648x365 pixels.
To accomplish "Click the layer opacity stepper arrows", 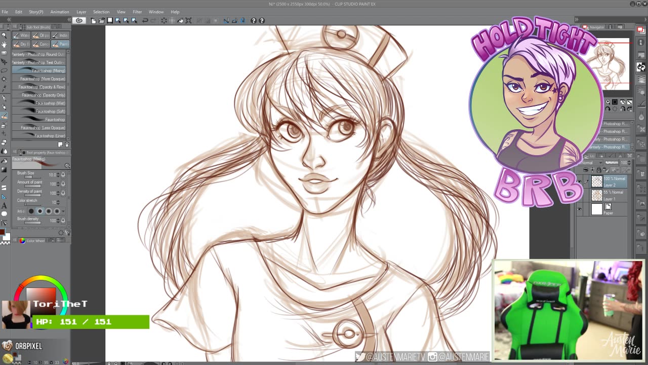I will [630, 163].
